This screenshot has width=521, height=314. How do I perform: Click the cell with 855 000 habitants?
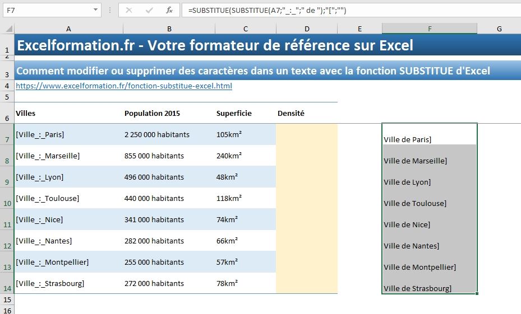(x=168, y=156)
